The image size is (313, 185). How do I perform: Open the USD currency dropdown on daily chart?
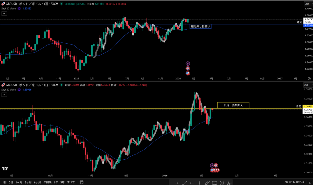pyautogui.click(x=307, y=85)
